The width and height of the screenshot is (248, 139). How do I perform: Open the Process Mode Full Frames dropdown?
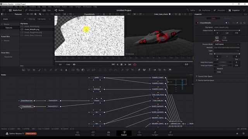(227, 44)
